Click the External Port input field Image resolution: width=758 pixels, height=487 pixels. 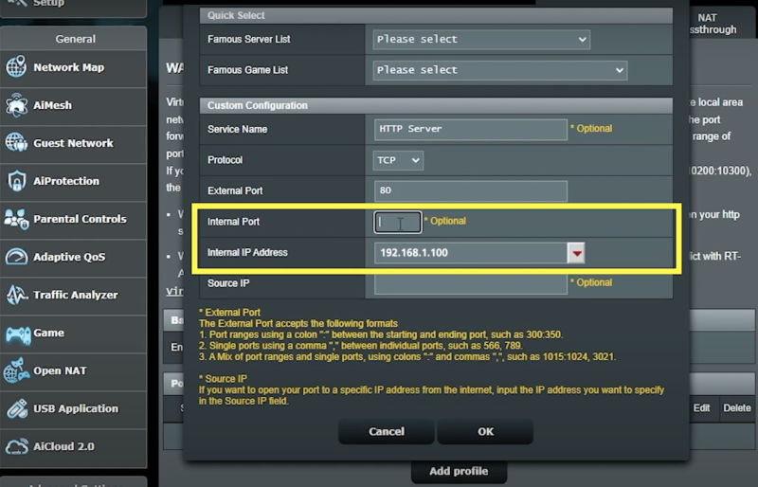pyautogui.click(x=470, y=190)
